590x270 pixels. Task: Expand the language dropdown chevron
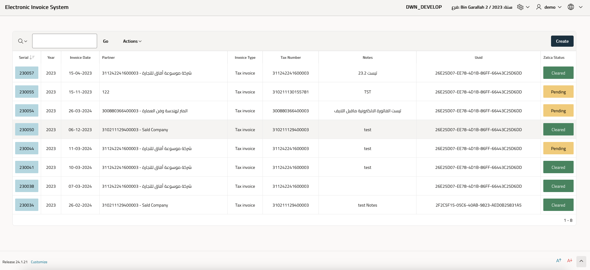pyautogui.click(x=581, y=7)
